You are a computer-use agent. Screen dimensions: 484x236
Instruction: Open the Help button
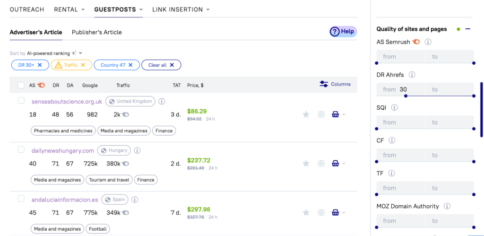tap(343, 32)
